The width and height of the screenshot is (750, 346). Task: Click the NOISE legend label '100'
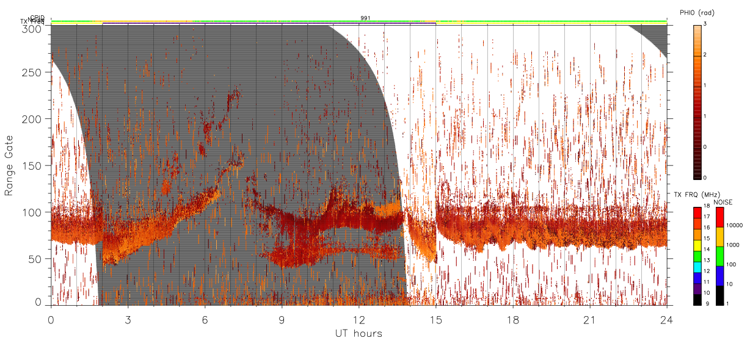tap(730, 264)
